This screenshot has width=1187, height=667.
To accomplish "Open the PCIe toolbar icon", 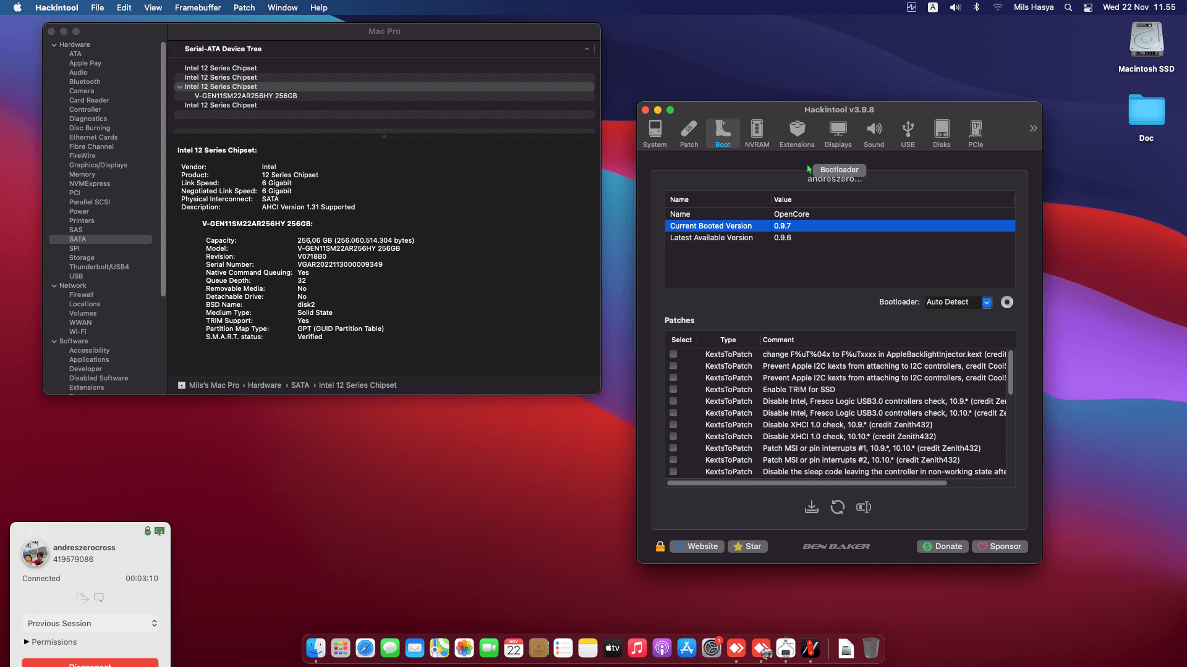I will coord(976,133).
